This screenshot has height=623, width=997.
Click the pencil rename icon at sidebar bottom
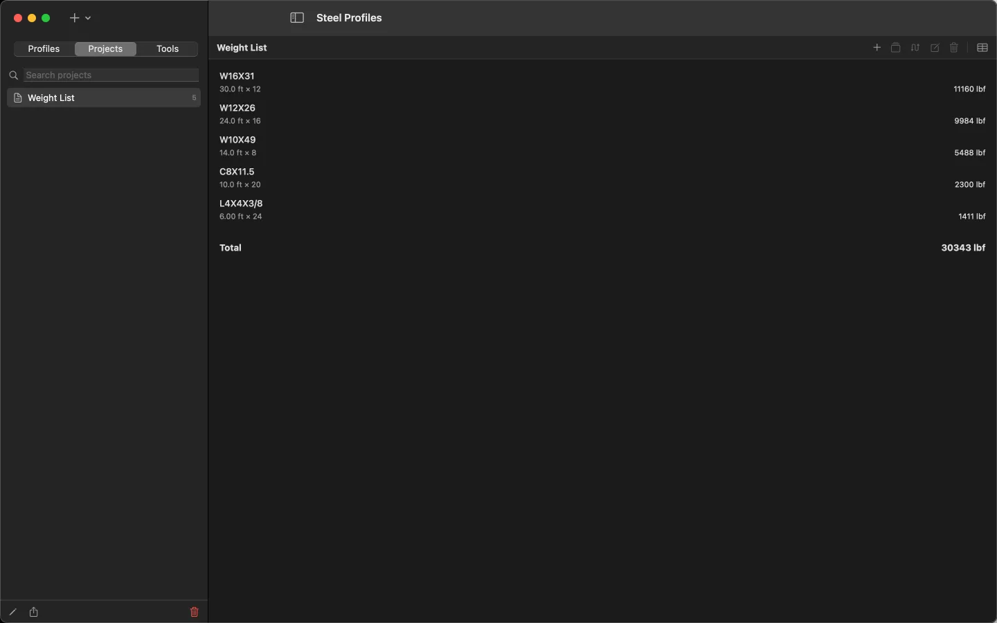[x=13, y=612]
